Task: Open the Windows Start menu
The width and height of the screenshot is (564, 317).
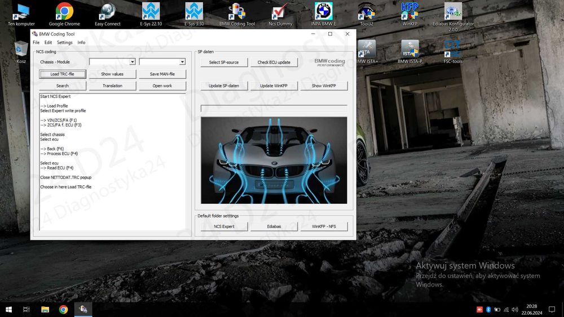Action: pyautogui.click(x=8, y=309)
